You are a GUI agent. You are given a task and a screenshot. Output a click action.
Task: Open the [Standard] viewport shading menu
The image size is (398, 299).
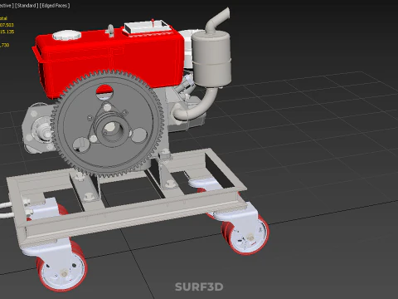(x=27, y=6)
